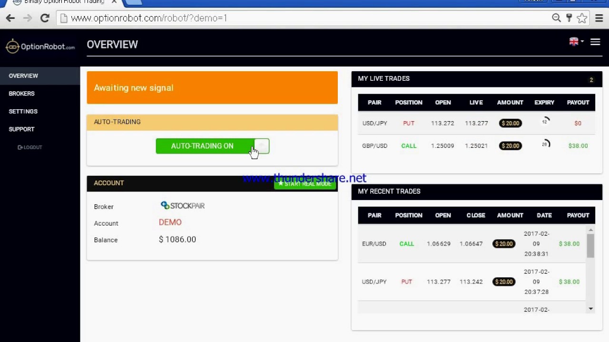The width and height of the screenshot is (609, 342).
Task: Click PUT position in live trades
Action: (409, 123)
